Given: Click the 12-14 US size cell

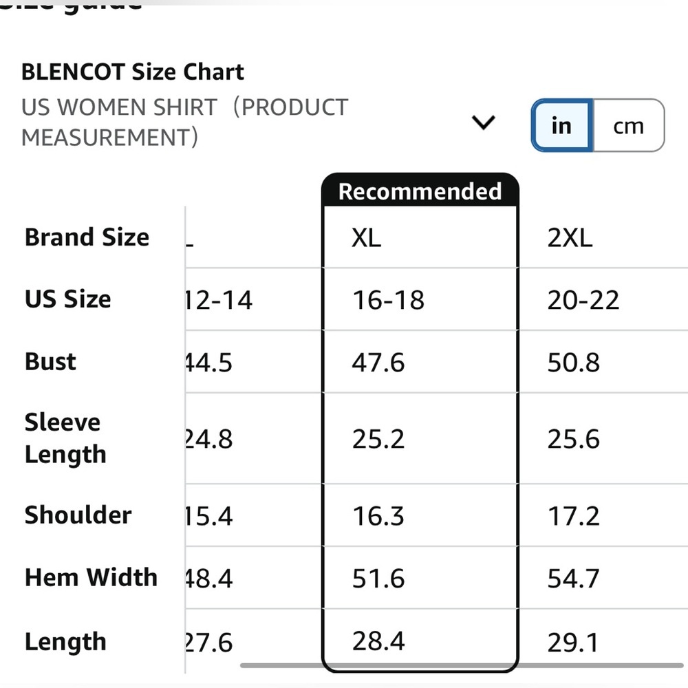Looking at the screenshot, I should pos(254,300).
